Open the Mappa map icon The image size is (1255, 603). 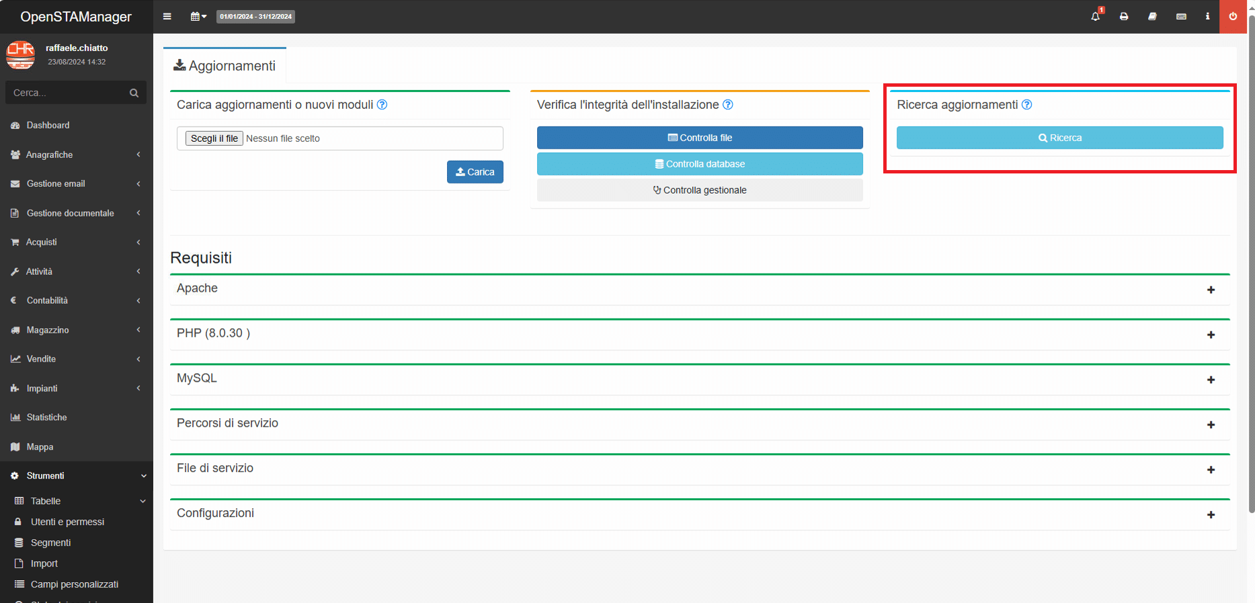click(15, 447)
